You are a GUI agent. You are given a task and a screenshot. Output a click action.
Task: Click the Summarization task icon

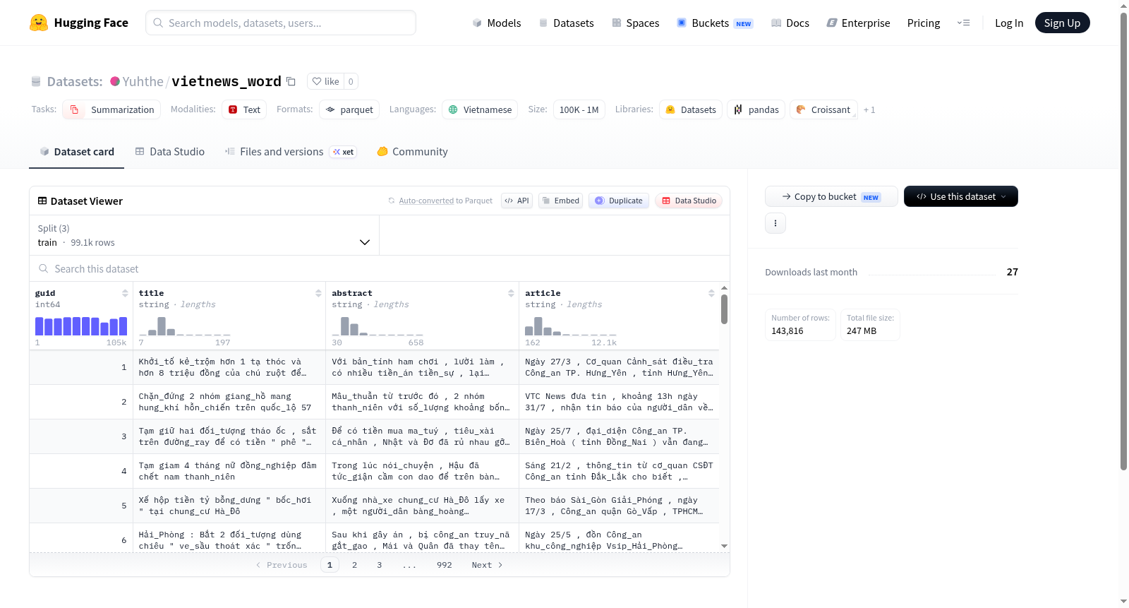(x=75, y=109)
